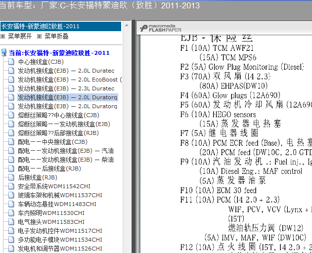Select root node 当前:长安福特-新蒙迪欧致胜-2011

click(59, 53)
